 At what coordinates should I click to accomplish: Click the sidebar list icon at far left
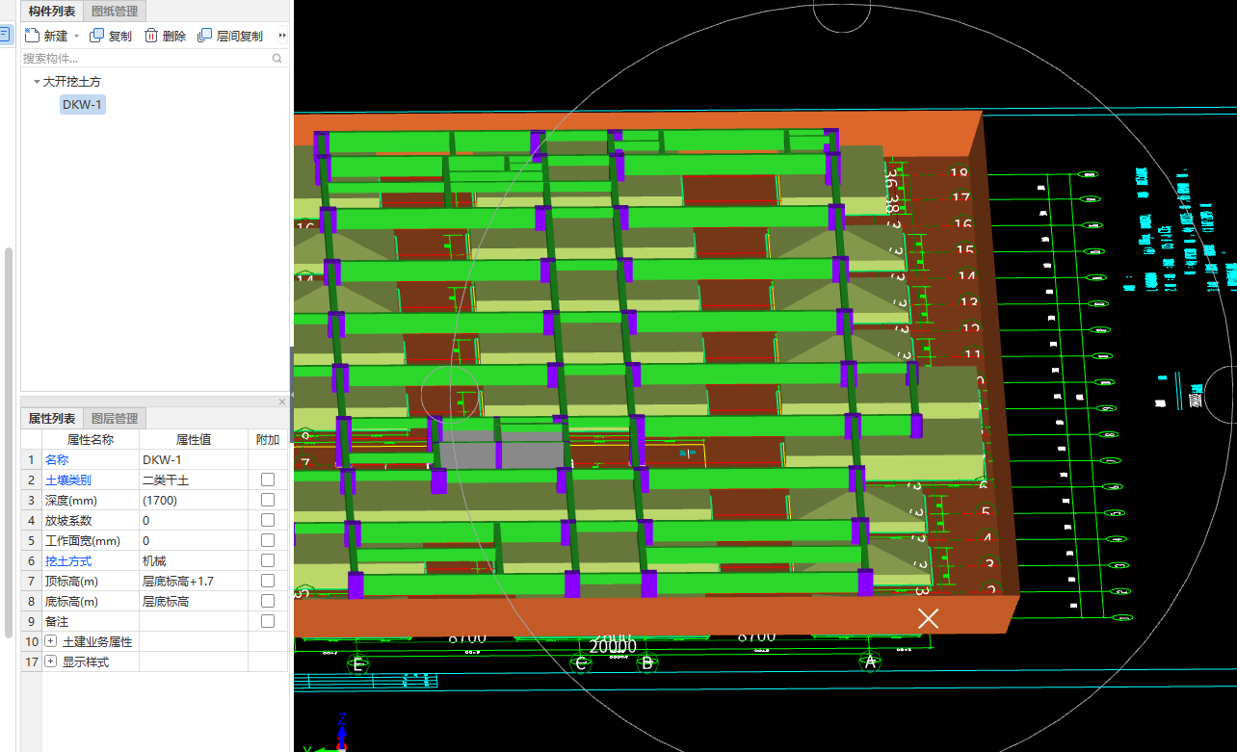(4, 36)
